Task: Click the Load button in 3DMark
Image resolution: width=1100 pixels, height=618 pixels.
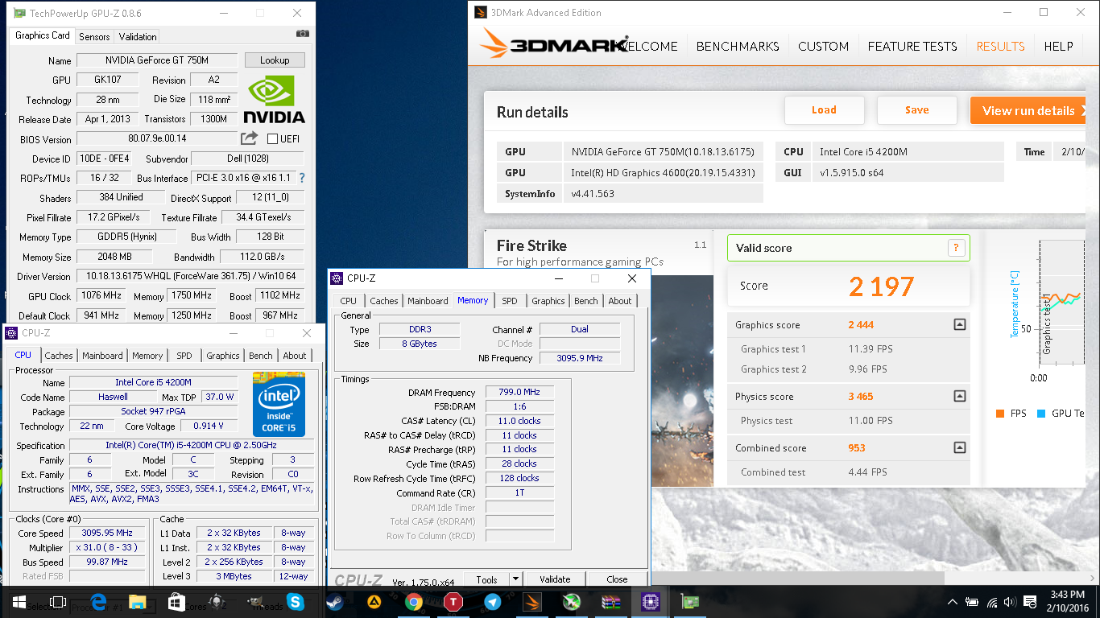Action: [824, 110]
